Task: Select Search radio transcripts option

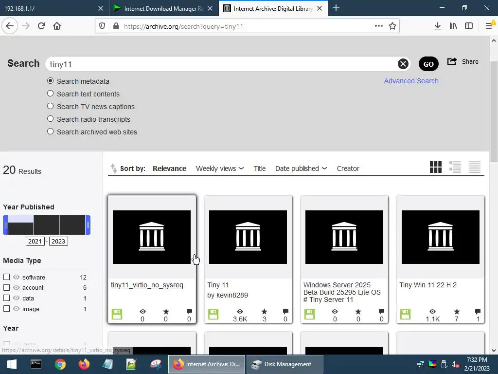Action: (50, 119)
